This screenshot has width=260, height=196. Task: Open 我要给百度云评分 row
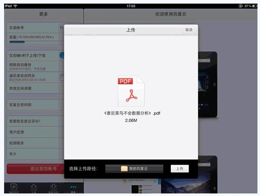tap(35, 121)
